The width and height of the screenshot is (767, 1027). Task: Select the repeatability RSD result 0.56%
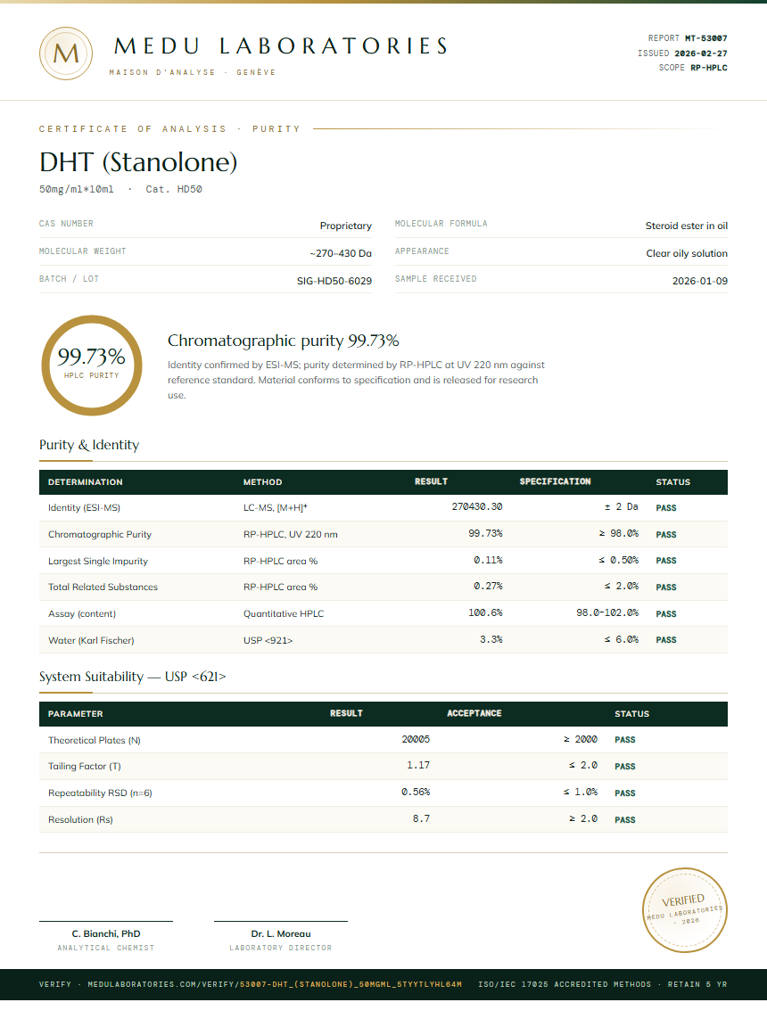[416, 793]
